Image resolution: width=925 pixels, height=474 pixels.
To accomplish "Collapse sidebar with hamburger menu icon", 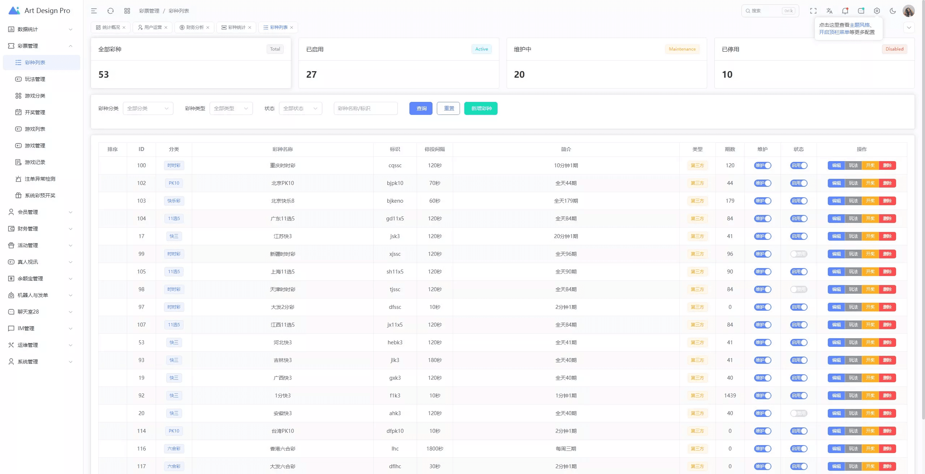I will (94, 11).
